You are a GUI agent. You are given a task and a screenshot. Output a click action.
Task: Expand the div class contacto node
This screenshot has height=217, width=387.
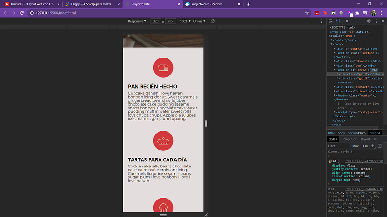[335, 87]
